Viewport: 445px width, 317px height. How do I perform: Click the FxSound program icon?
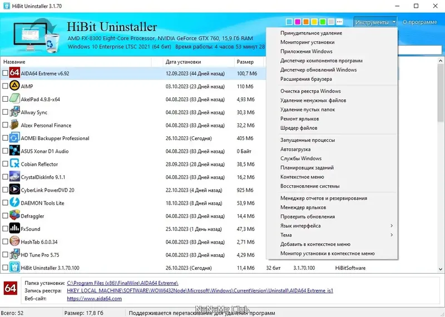(x=14, y=229)
